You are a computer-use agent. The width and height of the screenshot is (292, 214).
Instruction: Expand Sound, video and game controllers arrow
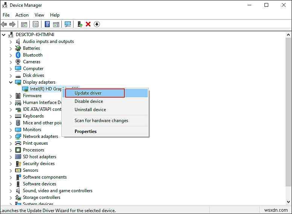11,191
